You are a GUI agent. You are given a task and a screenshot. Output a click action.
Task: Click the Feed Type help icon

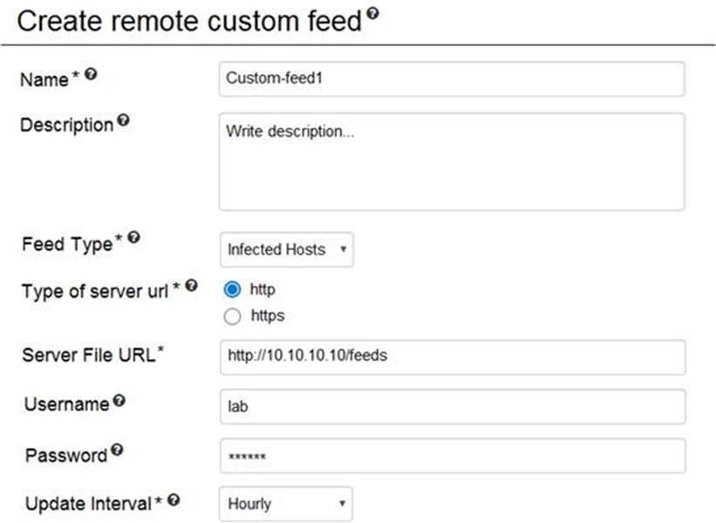132,241
